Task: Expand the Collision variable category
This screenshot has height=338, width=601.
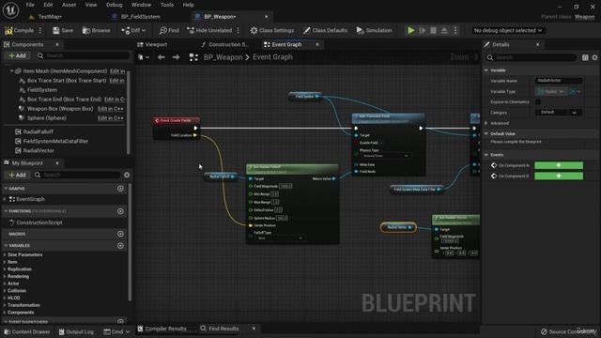Action: (x=5, y=291)
